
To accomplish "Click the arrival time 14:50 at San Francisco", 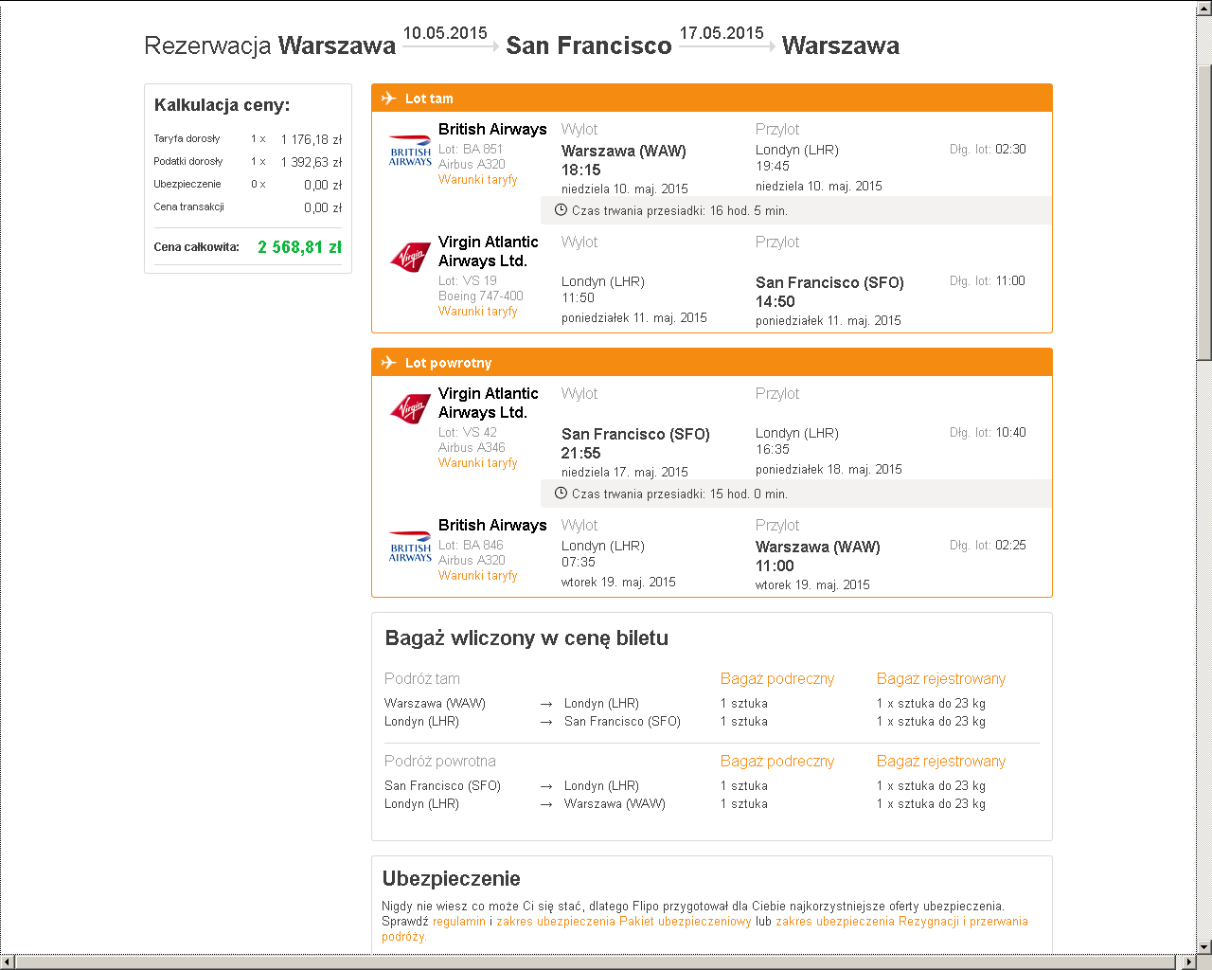I will click(x=775, y=301).
